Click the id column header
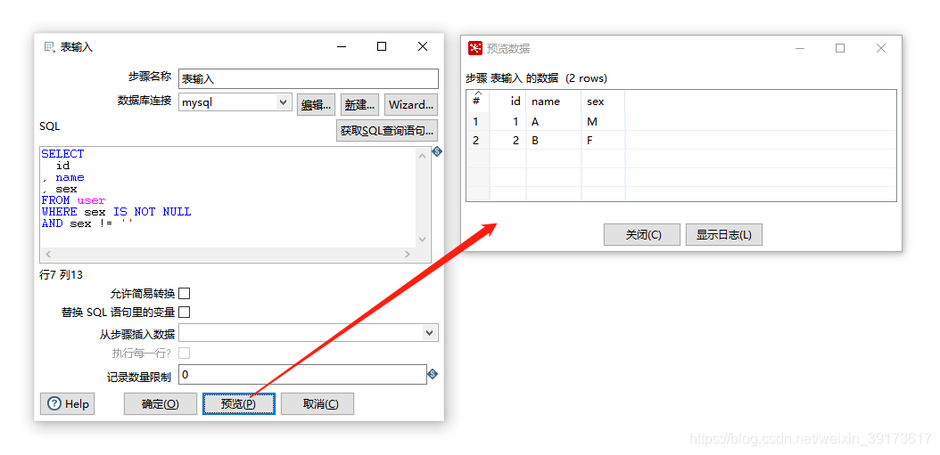This screenshot has width=940, height=455. tap(507, 102)
